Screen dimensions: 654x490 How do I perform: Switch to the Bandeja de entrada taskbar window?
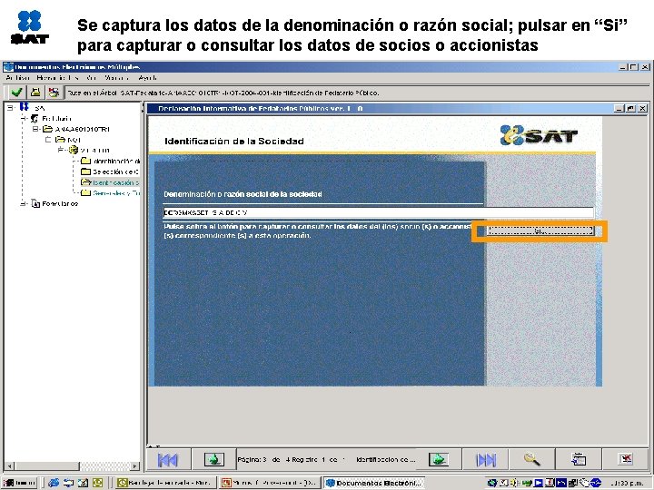(165, 483)
